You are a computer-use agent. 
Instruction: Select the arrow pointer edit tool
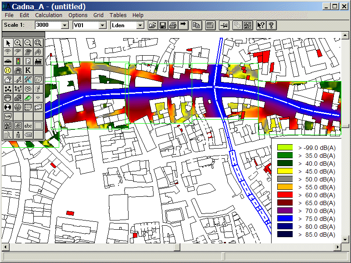(8, 43)
